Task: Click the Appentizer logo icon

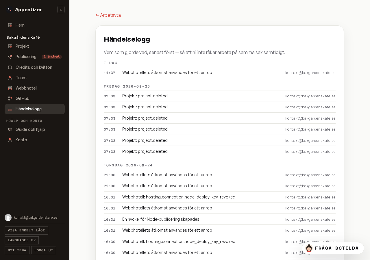Action: coord(9,10)
